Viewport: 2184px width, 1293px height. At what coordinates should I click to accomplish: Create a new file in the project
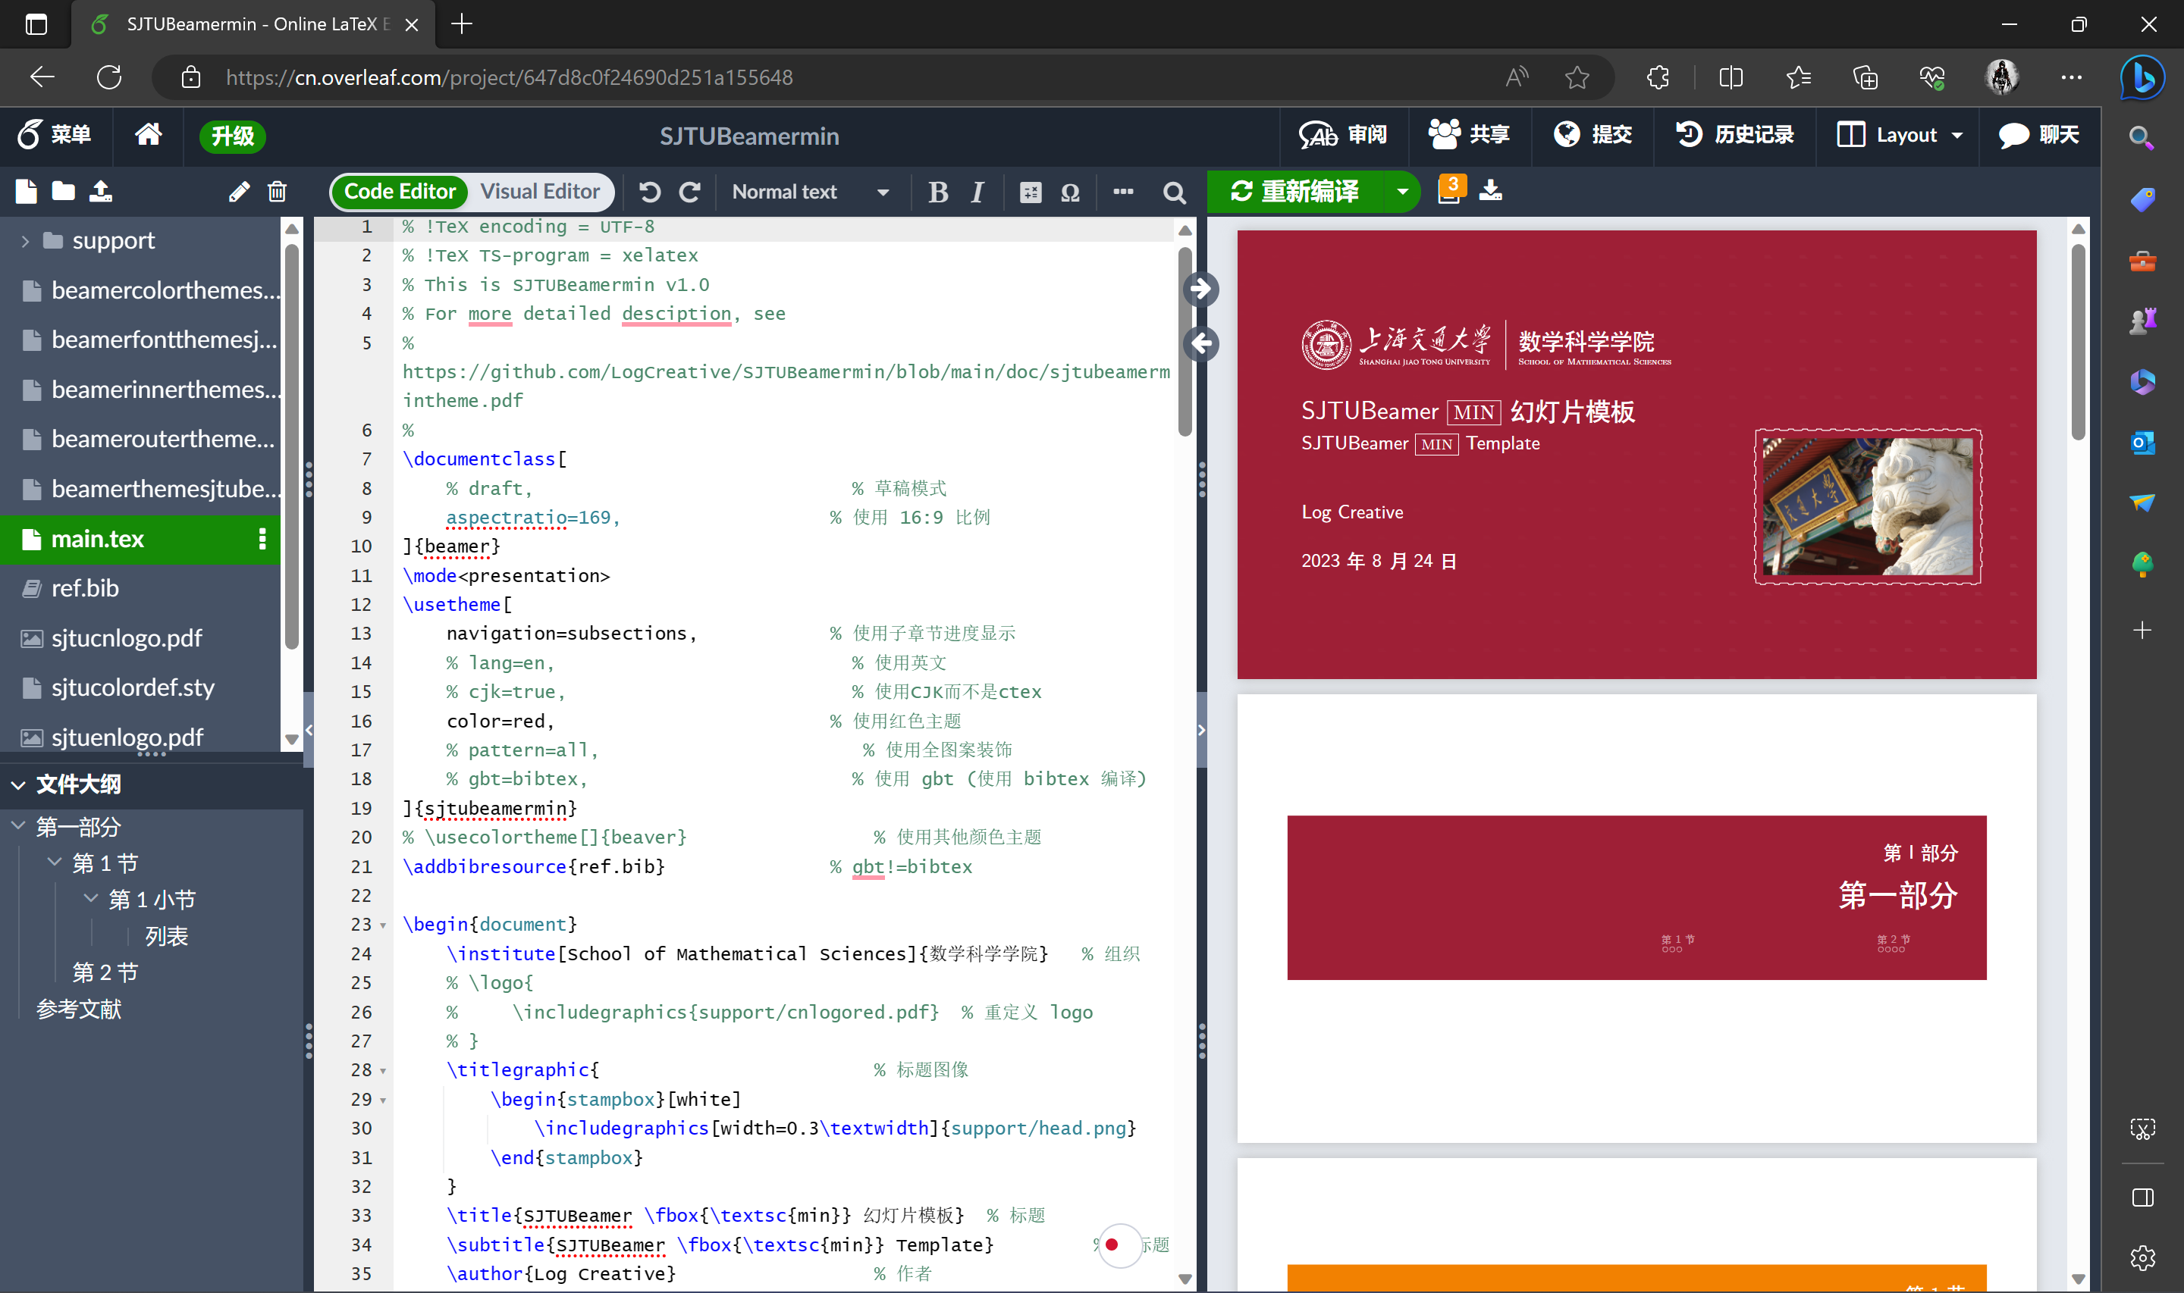point(25,192)
